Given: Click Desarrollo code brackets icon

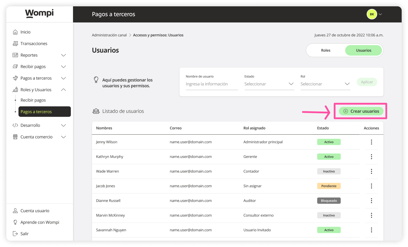Looking at the screenshot, I should click(x=15, y=125).
